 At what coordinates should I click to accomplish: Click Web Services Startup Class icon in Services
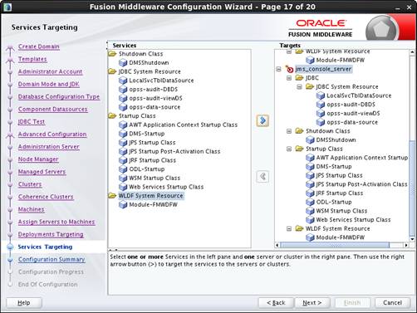tap(123, 187)
